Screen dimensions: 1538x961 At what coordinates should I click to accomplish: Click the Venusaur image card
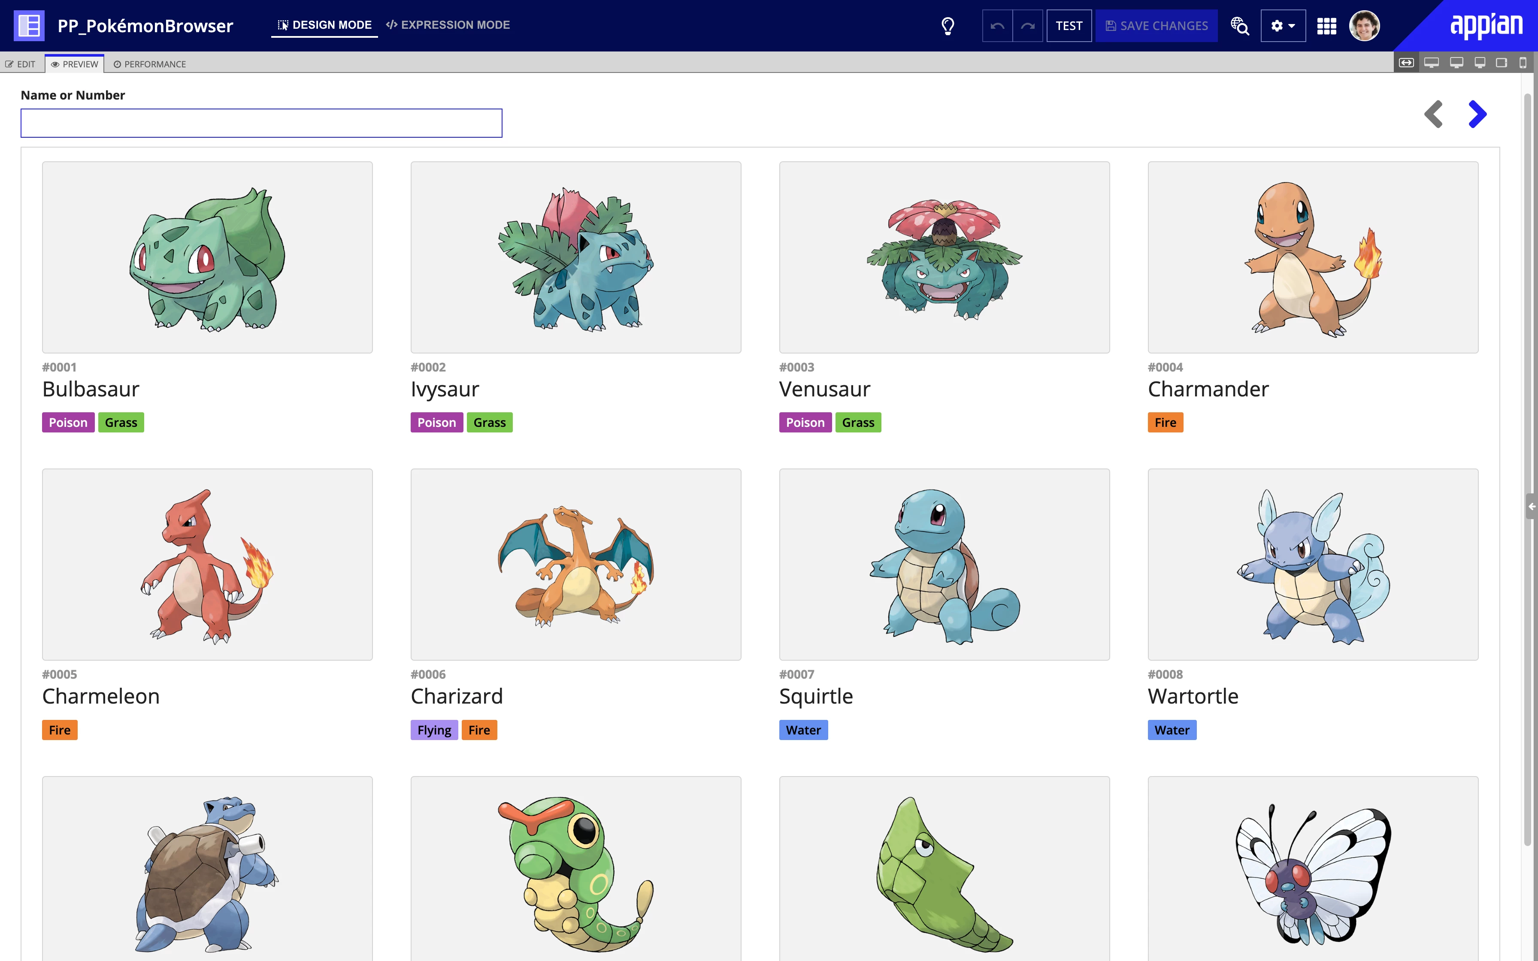[x=945, y=257]
